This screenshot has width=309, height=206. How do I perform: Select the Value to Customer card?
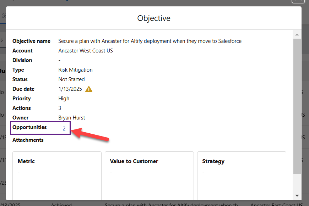pos(149,176)
